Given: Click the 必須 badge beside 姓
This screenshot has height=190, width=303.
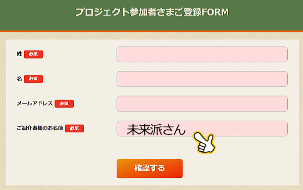Looking at the screenshot, I should 33,54.
